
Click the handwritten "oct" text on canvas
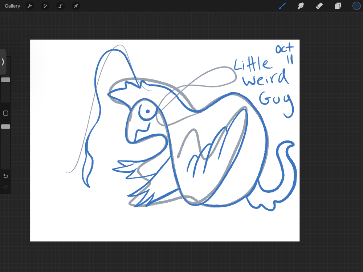pyautogui.click(x=285, y=49)
